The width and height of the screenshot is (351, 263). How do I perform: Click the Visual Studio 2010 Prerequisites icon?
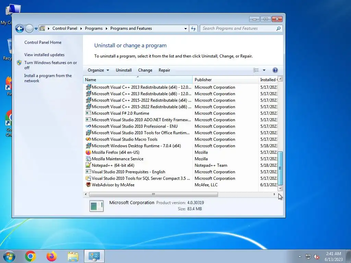point(88,172)
